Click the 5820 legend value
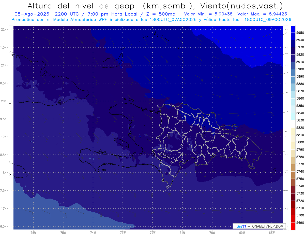 [300, 128]
